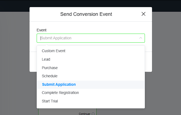This screenshot has width=181, height=115.
Task: Click the blank dialog header left of the title
Action: (44, 14)
